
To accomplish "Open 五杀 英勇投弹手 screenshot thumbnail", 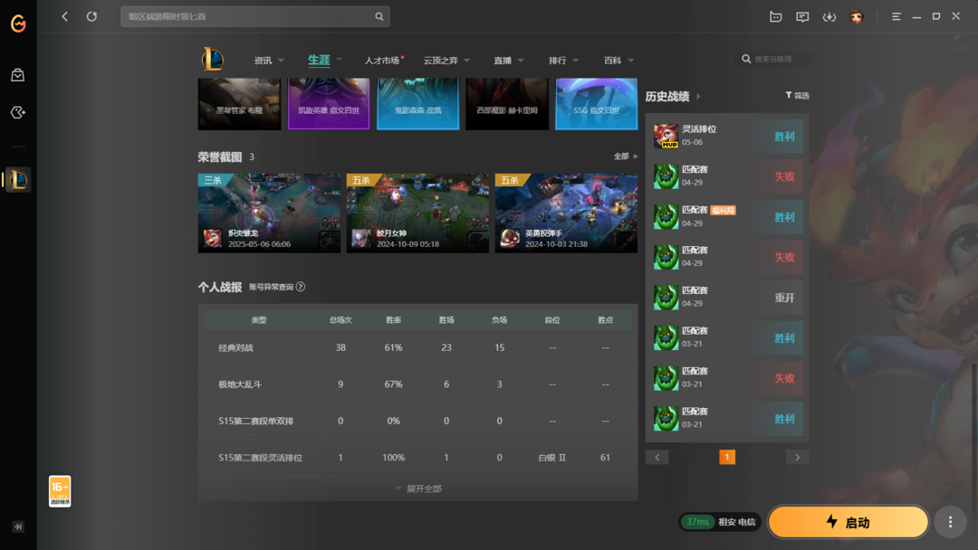I will pos(566,213).
